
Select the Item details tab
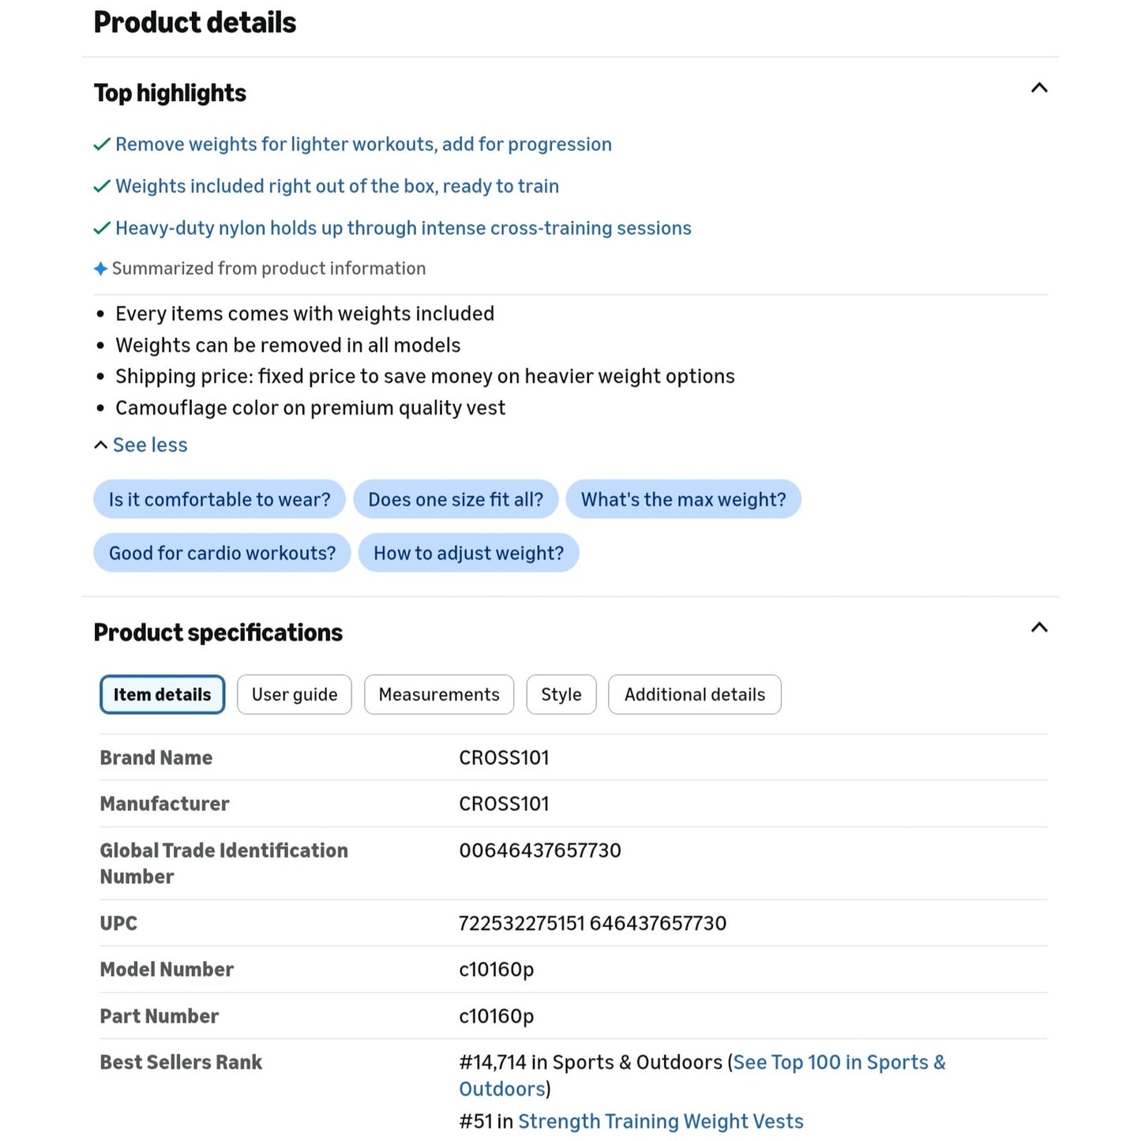pyautogui.click(x=162, y=695)
